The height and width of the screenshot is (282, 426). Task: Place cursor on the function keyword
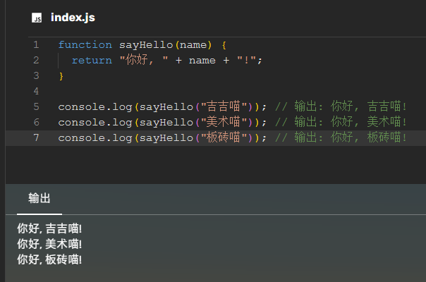[85, 44]
